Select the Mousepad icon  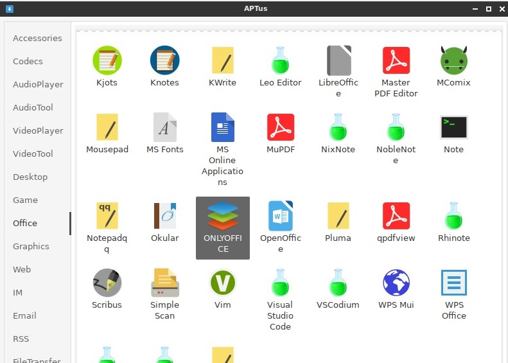[x=107, y=127]
